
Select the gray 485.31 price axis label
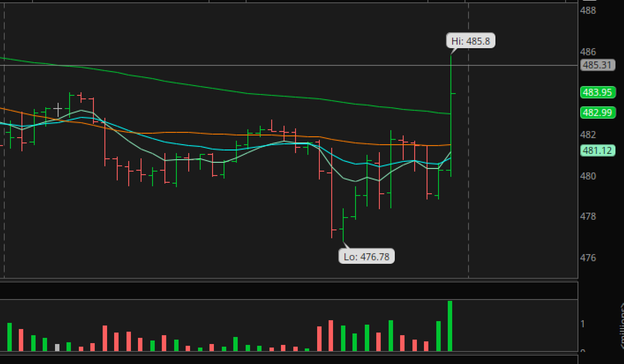click(597, 65)
